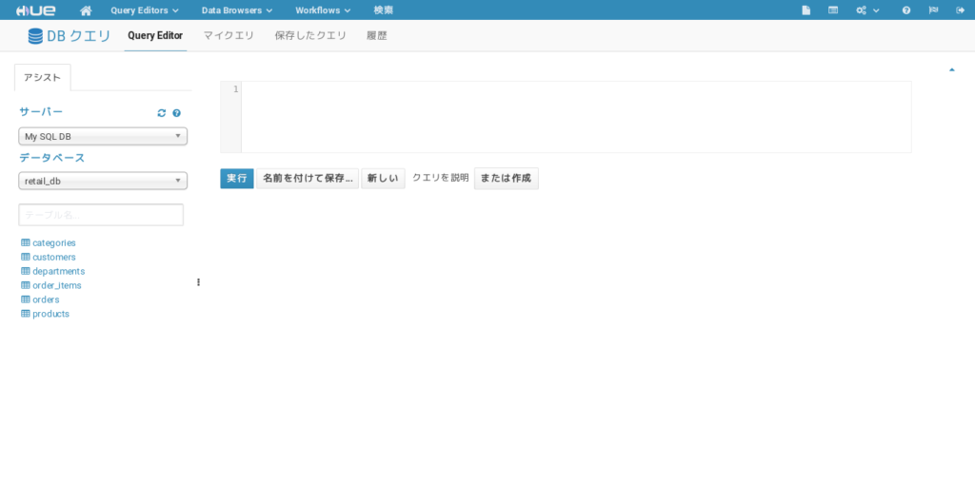Select the products table name
This screenshot has width=975, height=502.
(51, 314)
